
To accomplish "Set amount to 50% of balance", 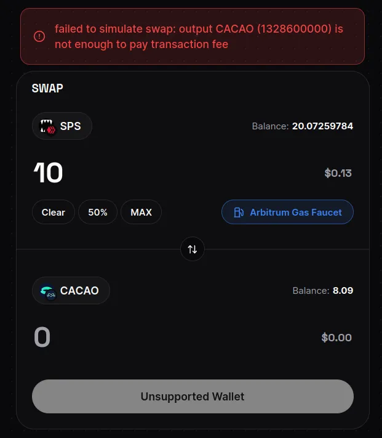I will [98, 212].
